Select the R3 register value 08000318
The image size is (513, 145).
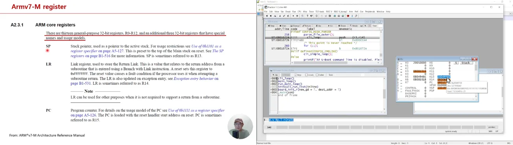coord(420,71)
